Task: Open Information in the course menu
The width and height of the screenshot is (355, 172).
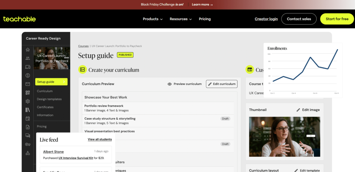Action: tap(45, 115)
